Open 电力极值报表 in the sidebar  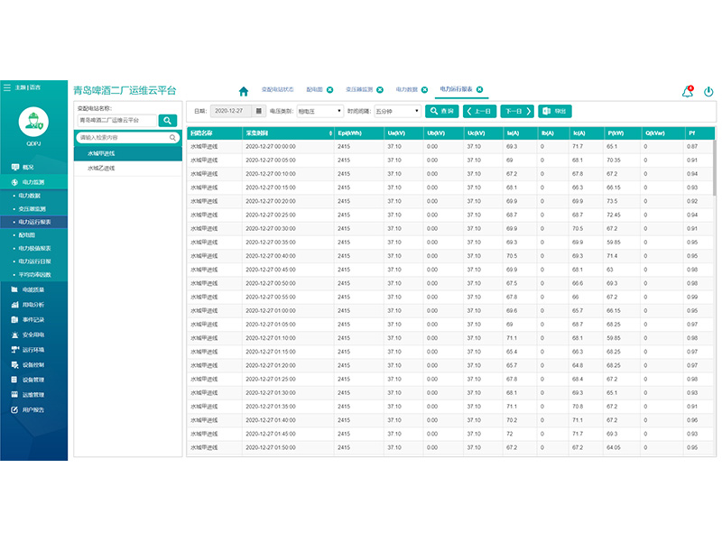(34, 247)
